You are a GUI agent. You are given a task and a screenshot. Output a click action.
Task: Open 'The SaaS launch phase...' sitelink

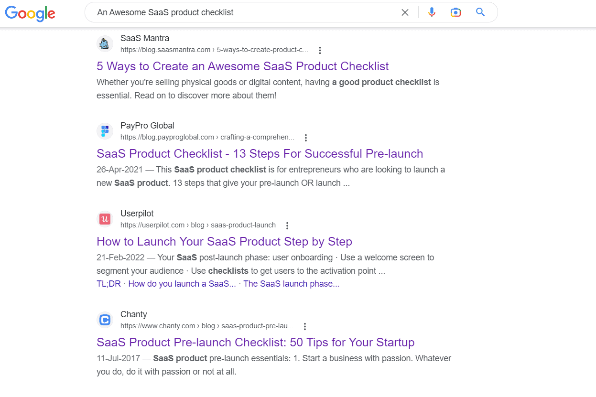coord(292,284)
